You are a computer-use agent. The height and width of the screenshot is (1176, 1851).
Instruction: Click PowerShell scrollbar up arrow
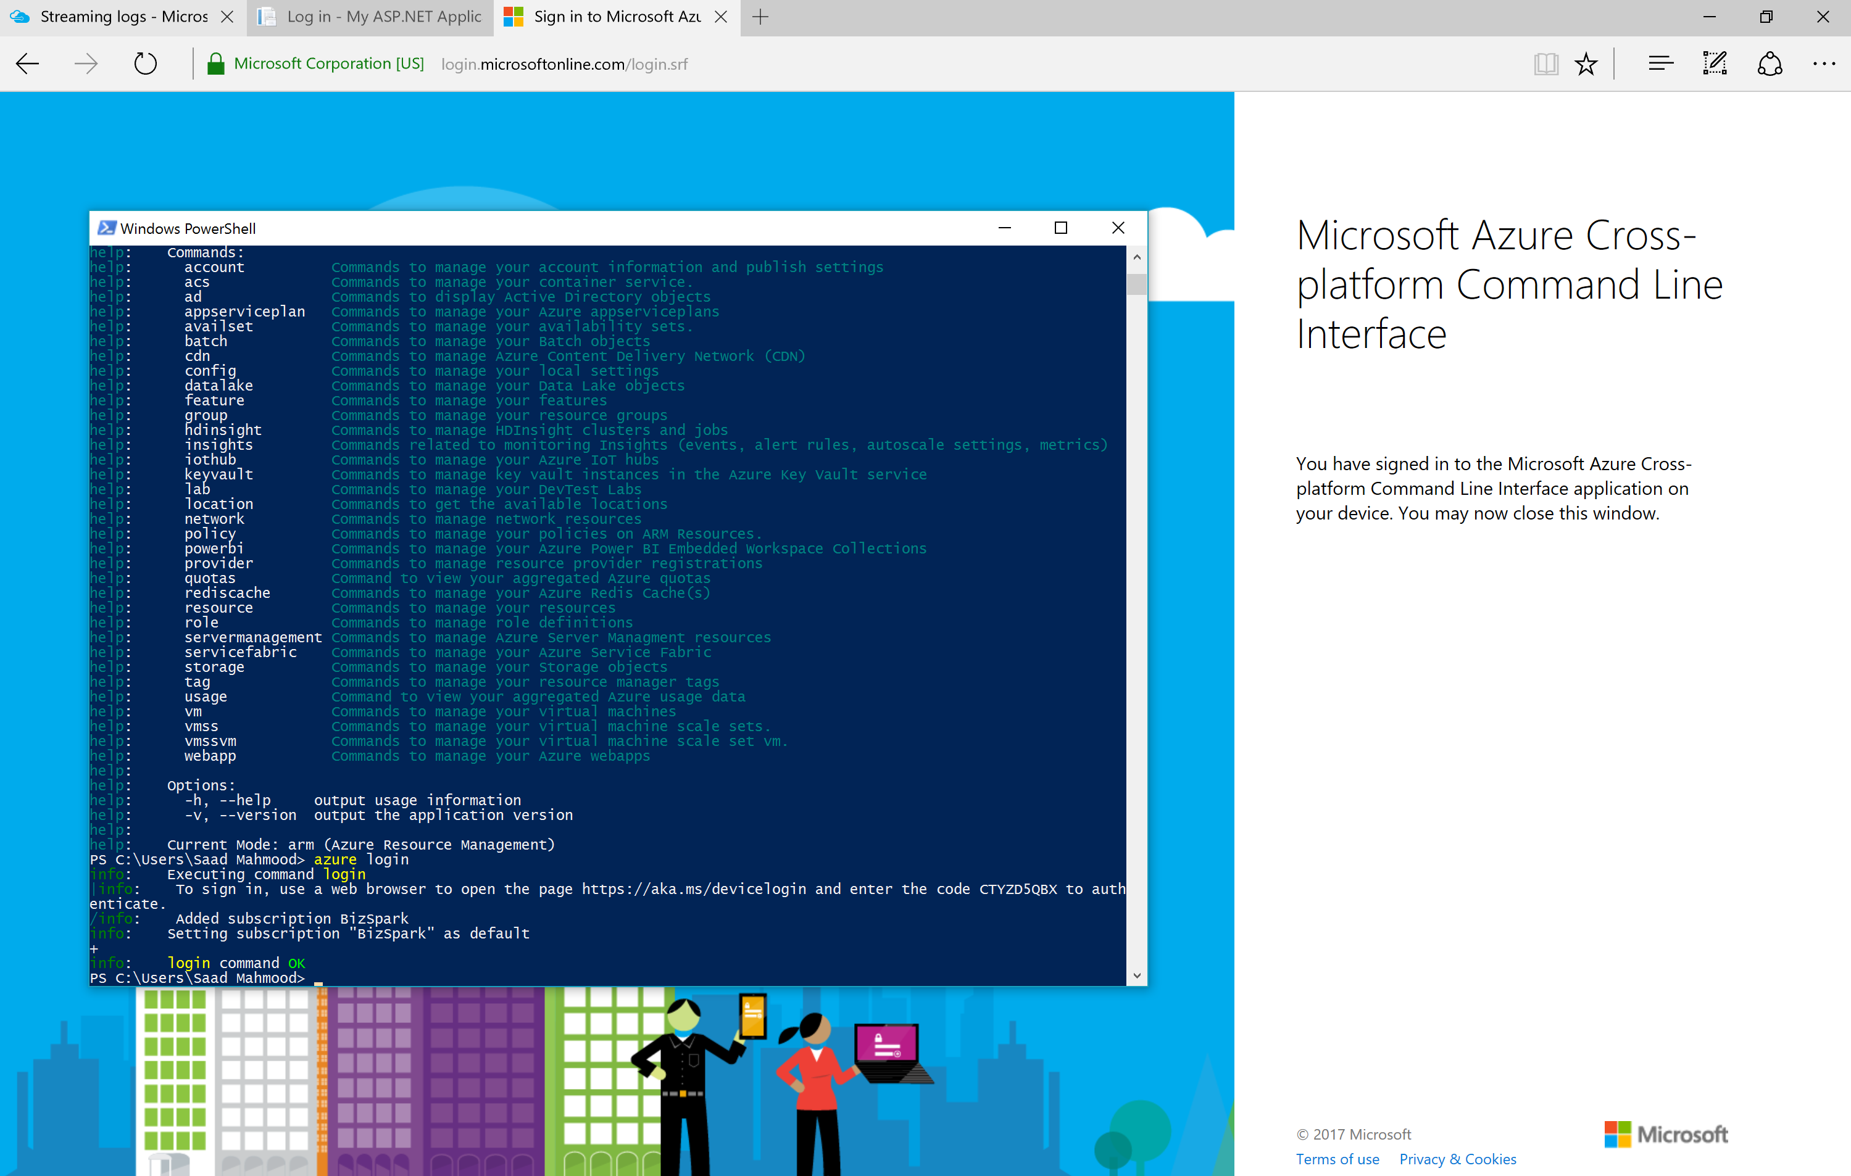(x=1137, y=257)
